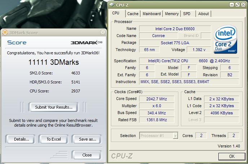Click the Level 2 value '4096 KBytes'

pos(221,113)
